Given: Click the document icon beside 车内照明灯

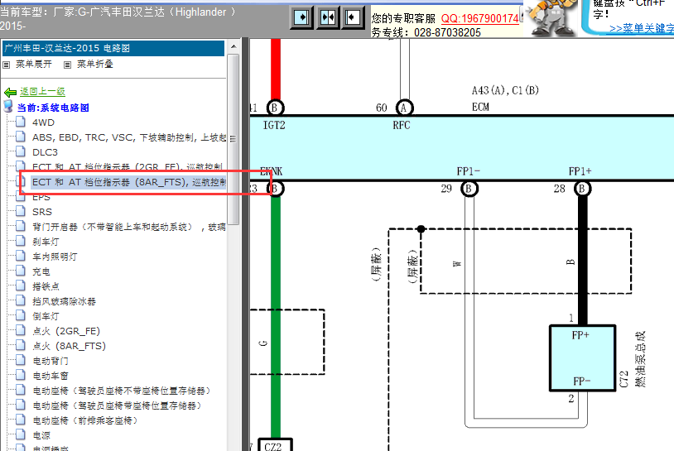Looking at the screenshot, I should click(x=20, y=256).
